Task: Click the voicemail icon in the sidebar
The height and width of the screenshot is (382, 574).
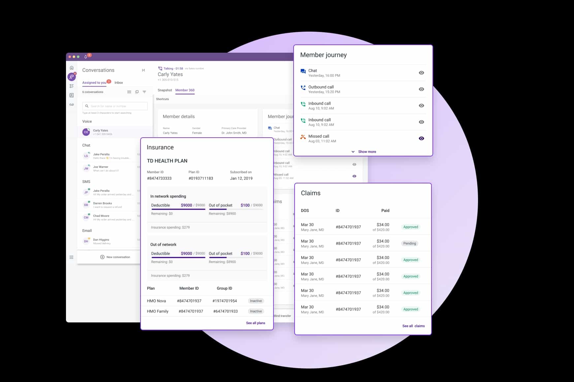Action: coord(72,104)
